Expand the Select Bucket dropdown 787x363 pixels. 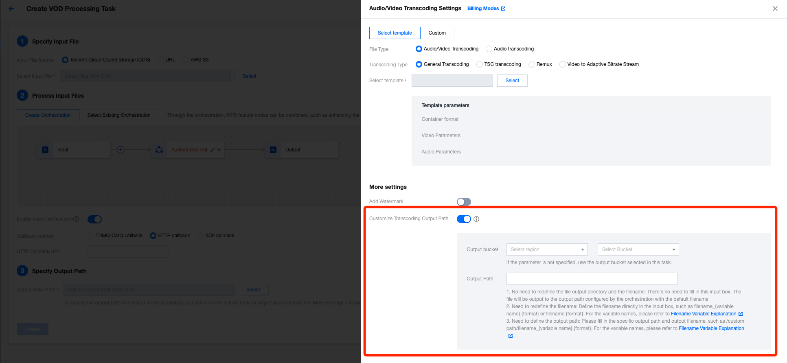(638, 249)
